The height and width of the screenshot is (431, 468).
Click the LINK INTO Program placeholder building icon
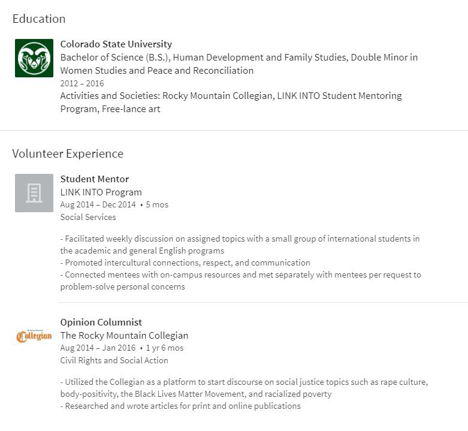click(x=34, y=193)
